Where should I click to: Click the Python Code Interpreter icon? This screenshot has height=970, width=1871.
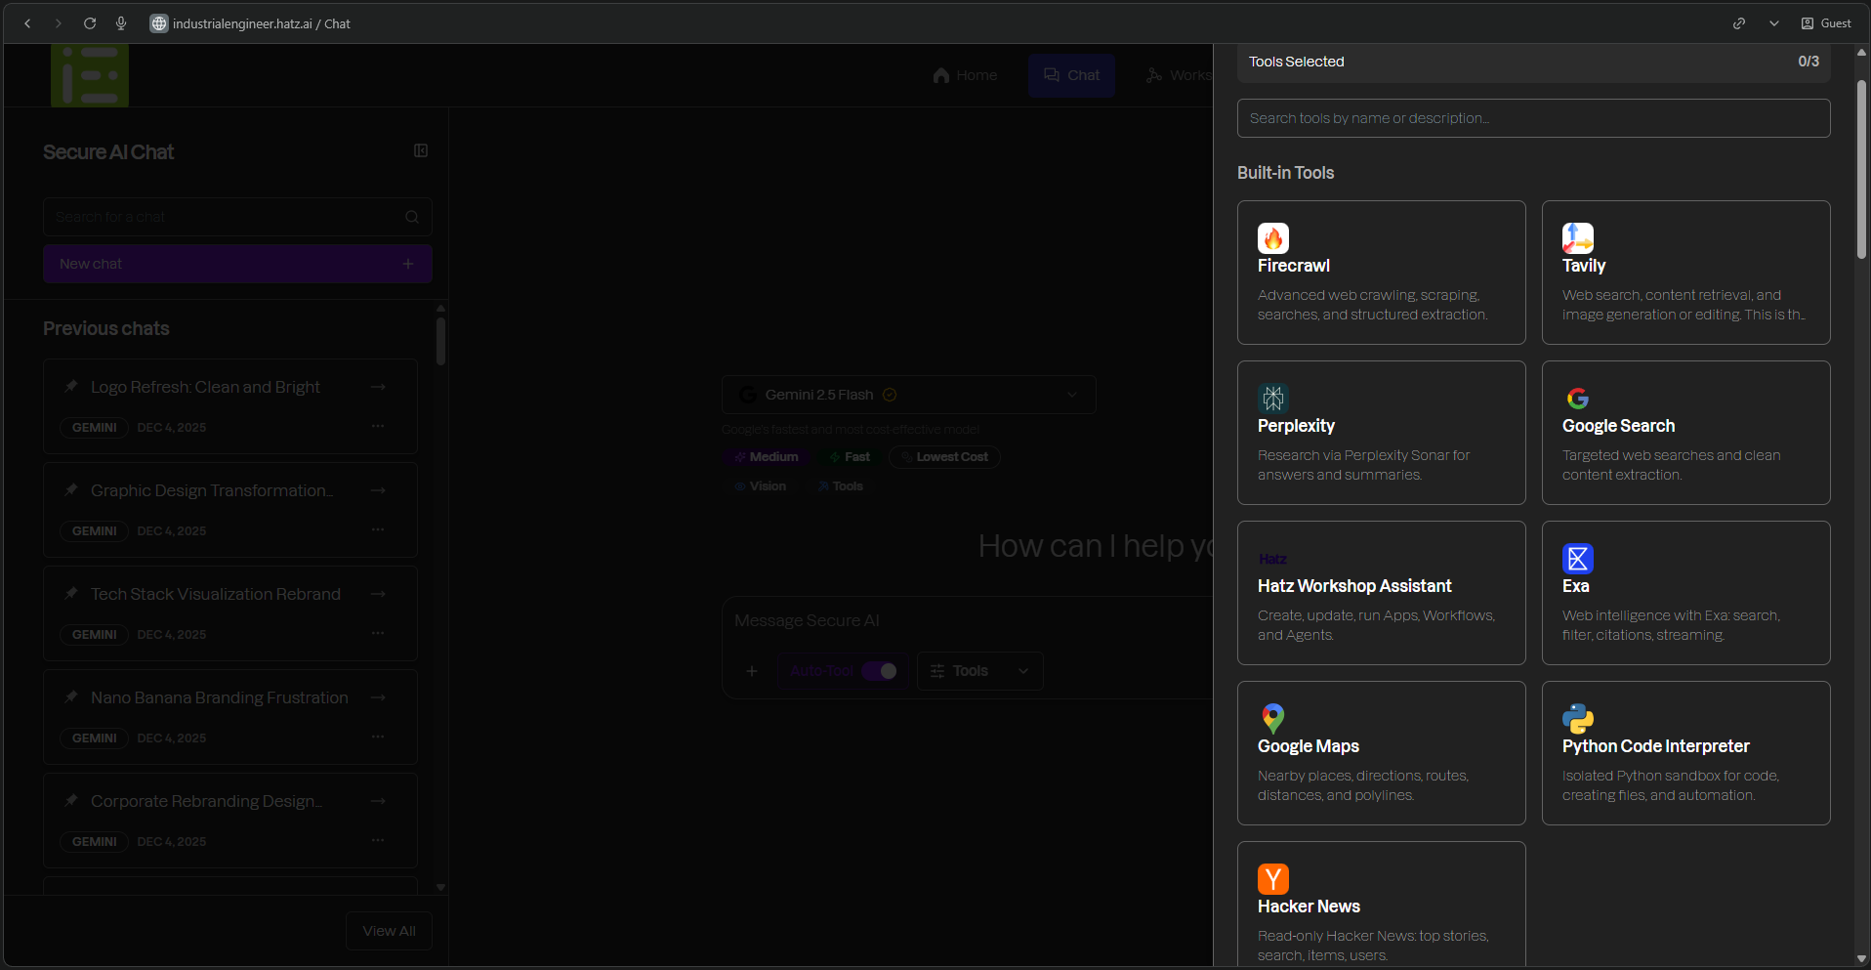pos(1577,719)
